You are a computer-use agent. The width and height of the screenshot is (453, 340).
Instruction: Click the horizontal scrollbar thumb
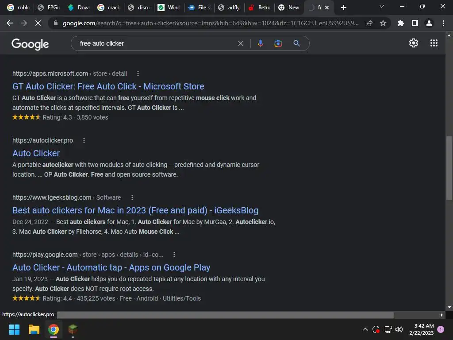225,315
